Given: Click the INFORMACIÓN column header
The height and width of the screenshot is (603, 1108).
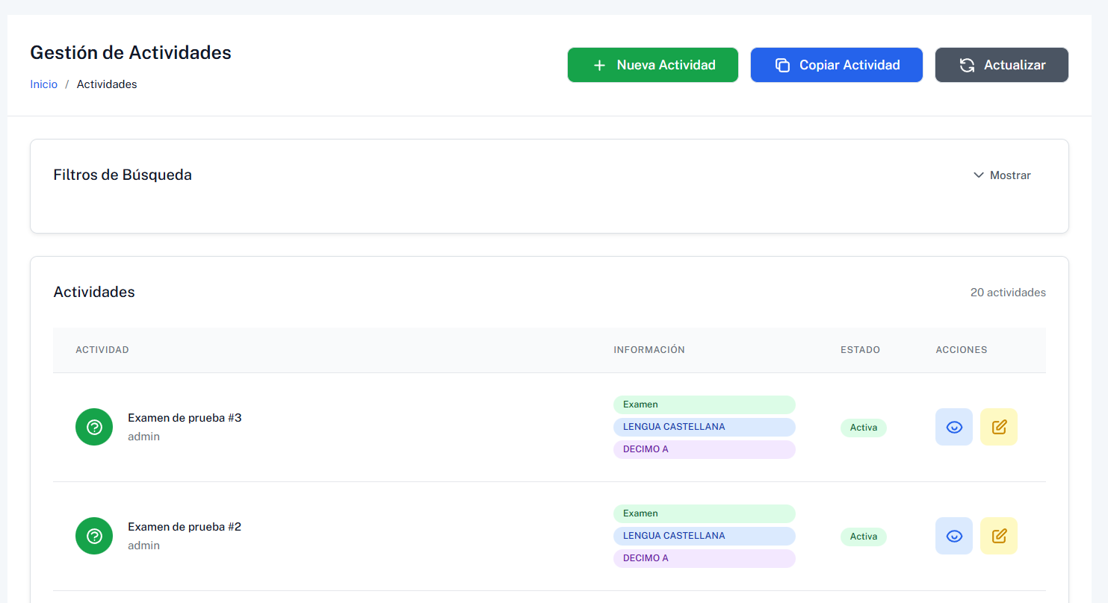Looking at the screenshot, I should 649,350.
